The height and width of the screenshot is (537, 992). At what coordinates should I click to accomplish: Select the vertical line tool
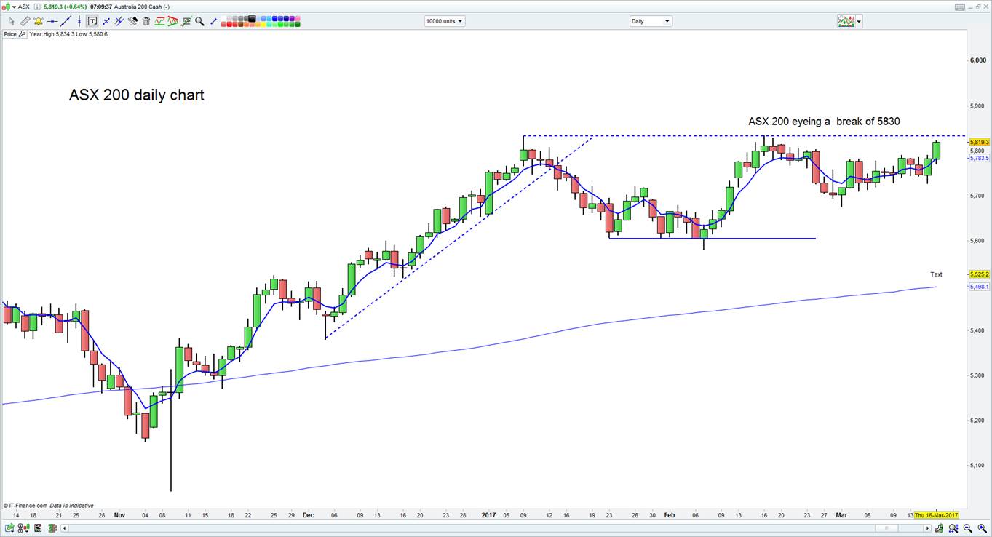coord(79,21)
